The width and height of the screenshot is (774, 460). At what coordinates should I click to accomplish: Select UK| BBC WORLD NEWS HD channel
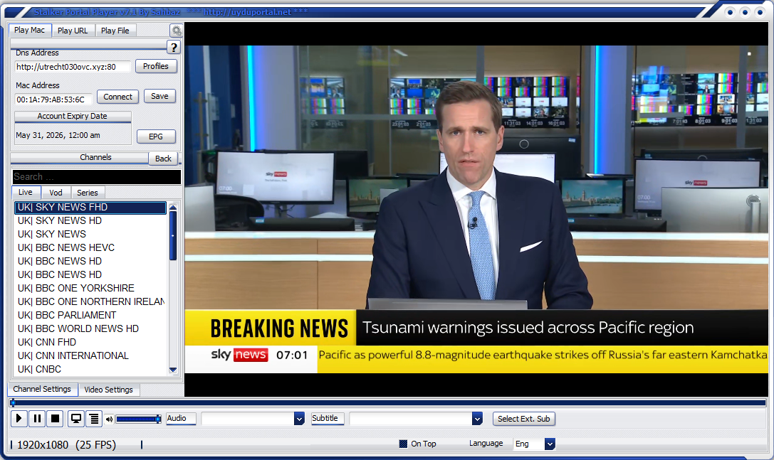pyautogui.click(x=90, y=328)
